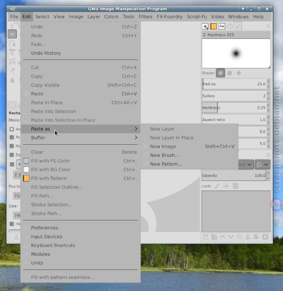Open the Filters menu
This screenshot has width=283, height=291.
click(x=145, y=17)
